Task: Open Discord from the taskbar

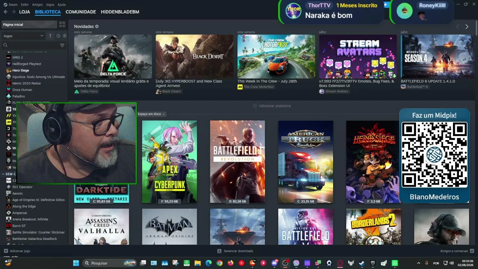Action: 274,263
